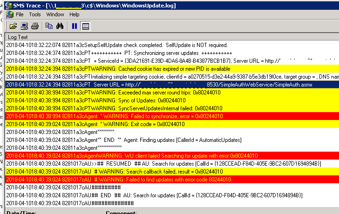339x214 pixels.
Task: Click the Find binoculars toolbar icon
Action: [x=60, y=26]
